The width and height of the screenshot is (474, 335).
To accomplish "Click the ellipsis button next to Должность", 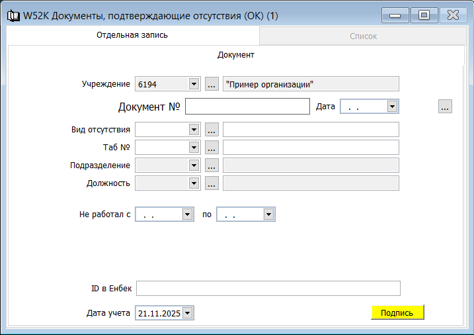I will pyautogui.click(x=212, y=183).
